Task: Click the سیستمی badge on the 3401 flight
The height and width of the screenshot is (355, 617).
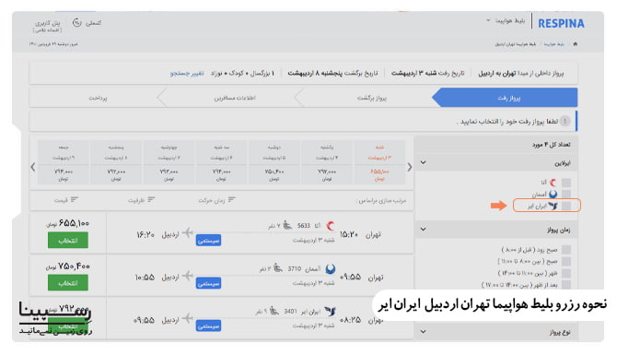Action: click(208, 325)
